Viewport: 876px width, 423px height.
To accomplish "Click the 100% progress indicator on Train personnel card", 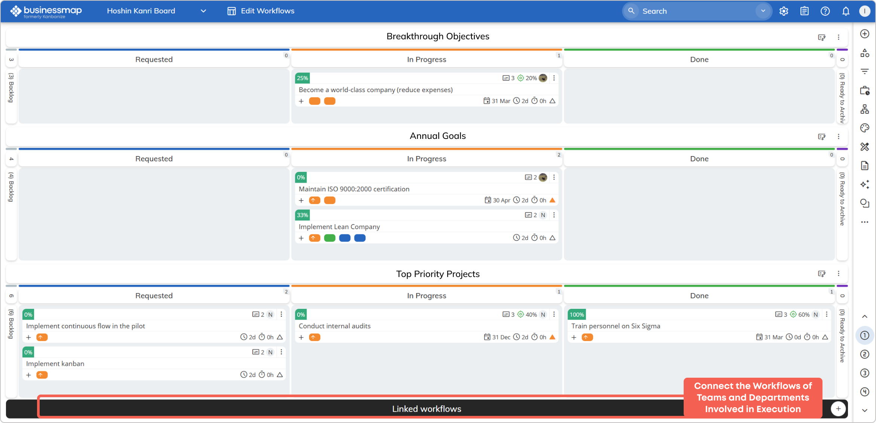I will point(577,314).
